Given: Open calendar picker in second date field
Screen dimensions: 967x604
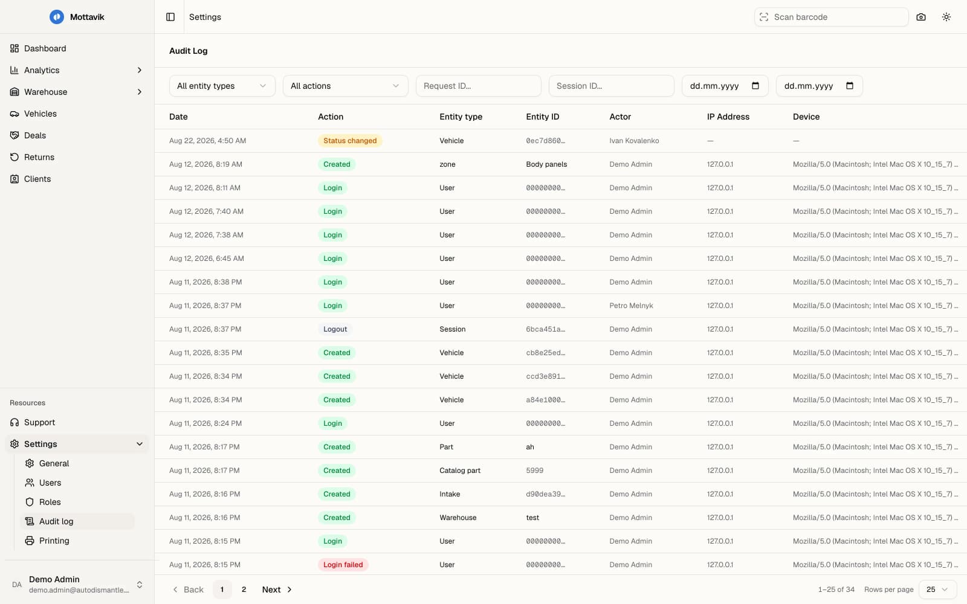Looking at the screenshot, I should (850, 86).
